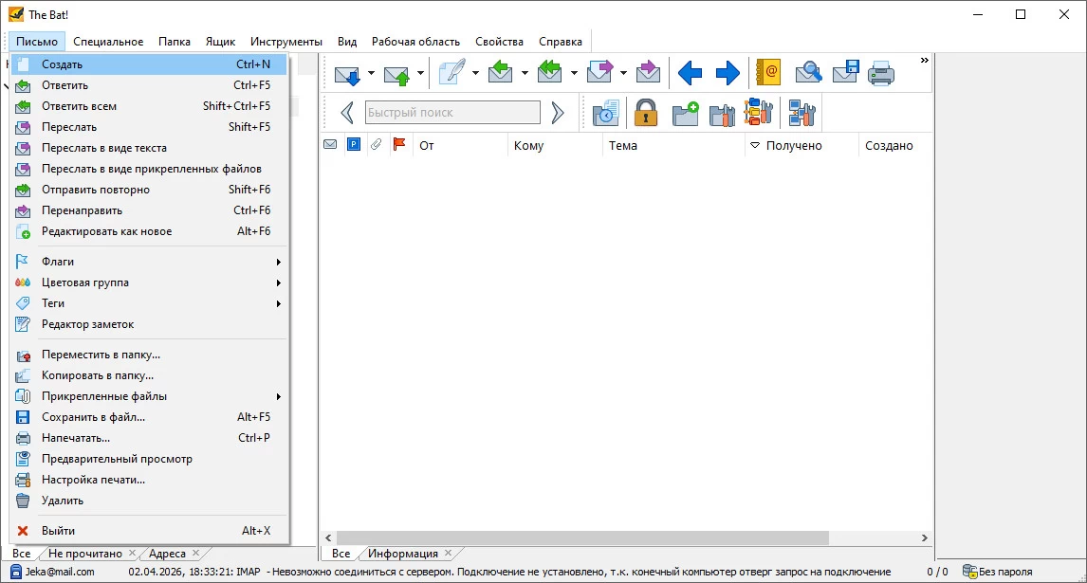Viewport: 1087px width, 583px height.
Task: Click the Быстрый поиск search field
Action: [452, 113]
